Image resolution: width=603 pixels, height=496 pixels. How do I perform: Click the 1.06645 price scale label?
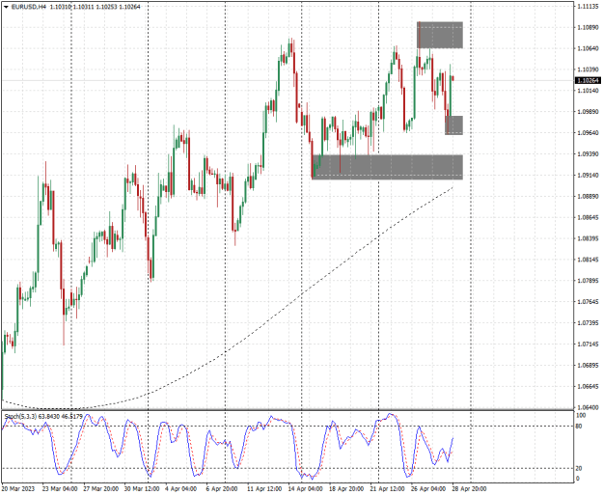tap(588, 386)
